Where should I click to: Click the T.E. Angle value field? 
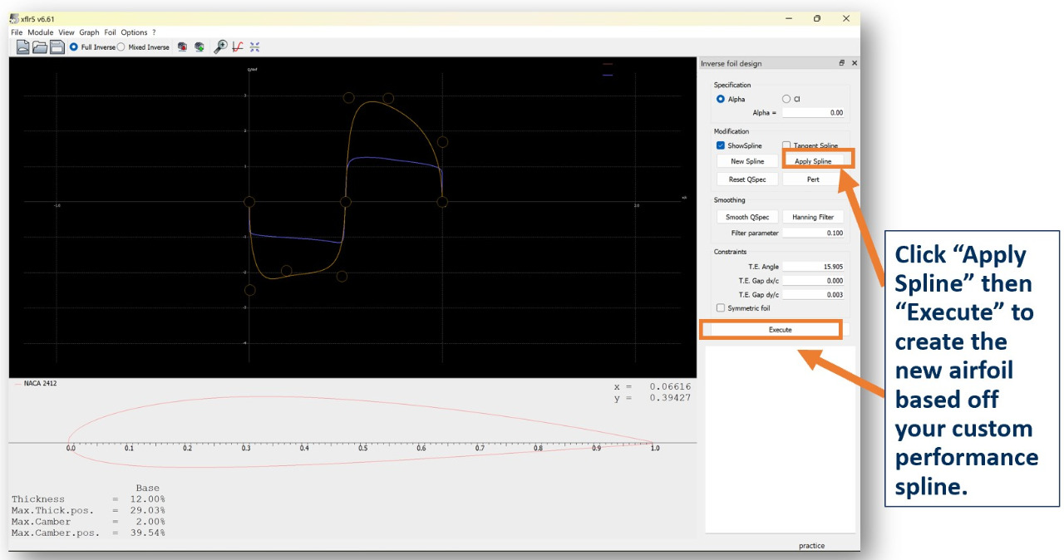point(814,267)
